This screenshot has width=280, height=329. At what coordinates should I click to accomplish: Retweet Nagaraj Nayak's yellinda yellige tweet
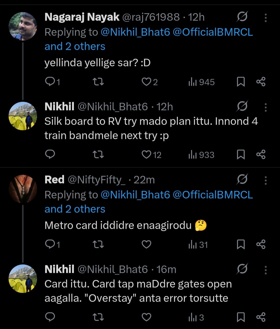(x=98, y=82)
